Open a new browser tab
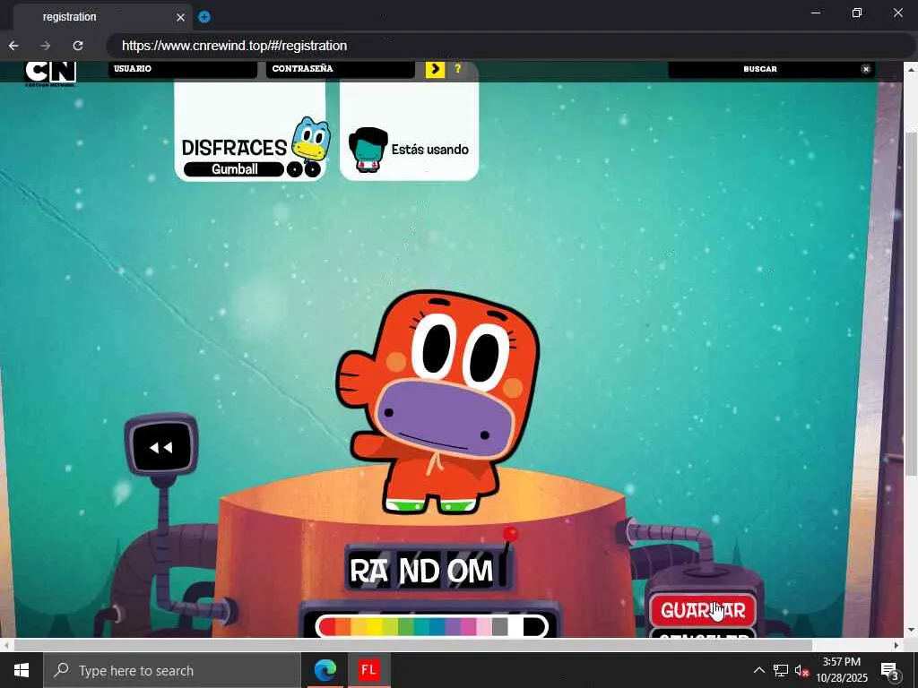Image resolution: width=918 pixels, height=688 pixels. (204, 17)
